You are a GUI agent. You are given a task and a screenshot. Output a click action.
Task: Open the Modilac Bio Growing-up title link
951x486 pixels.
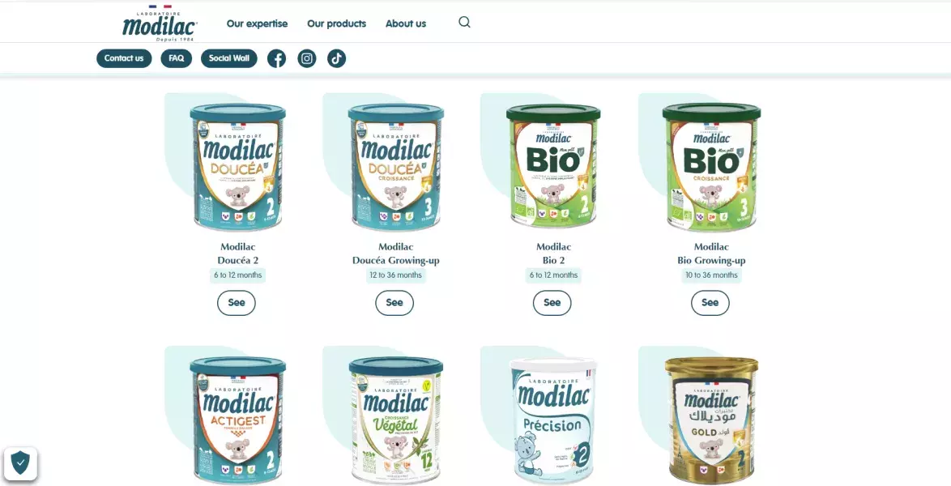(x=711, y=254)
